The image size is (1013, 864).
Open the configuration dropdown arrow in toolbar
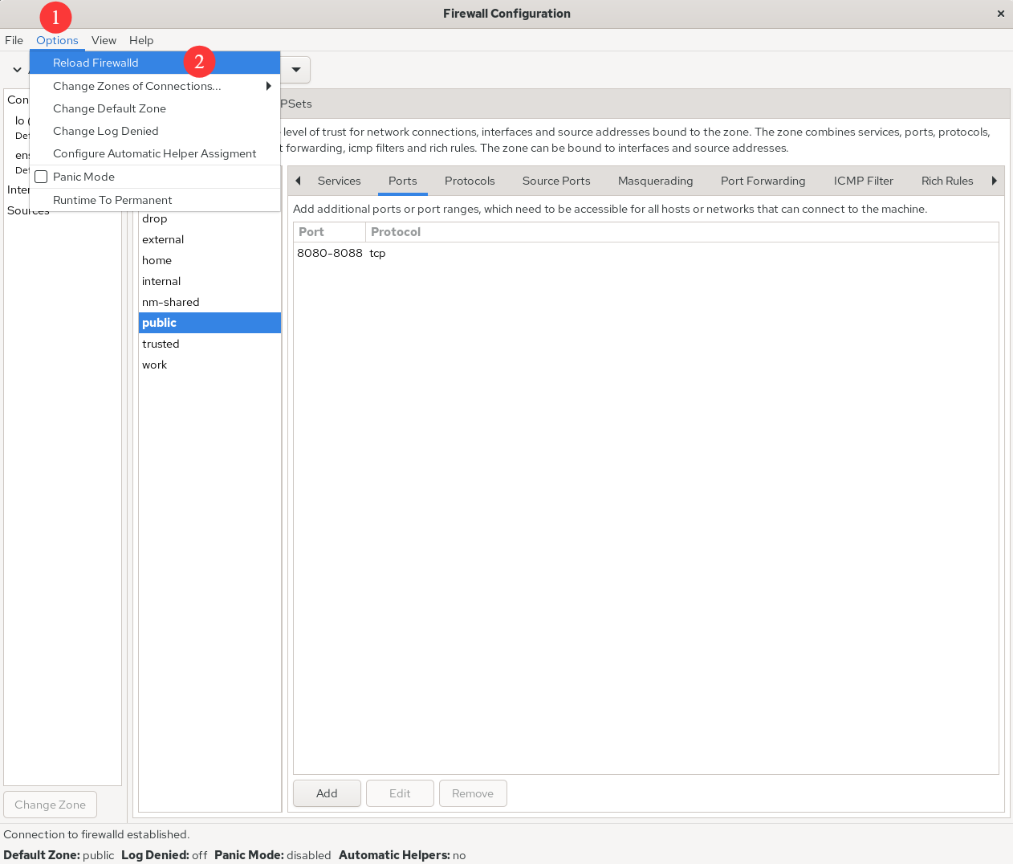pyautogui.click(x=296, y=70)
